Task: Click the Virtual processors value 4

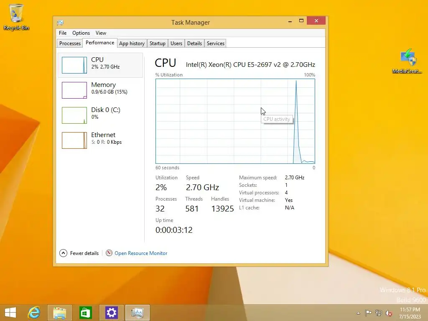Action: 286,192
